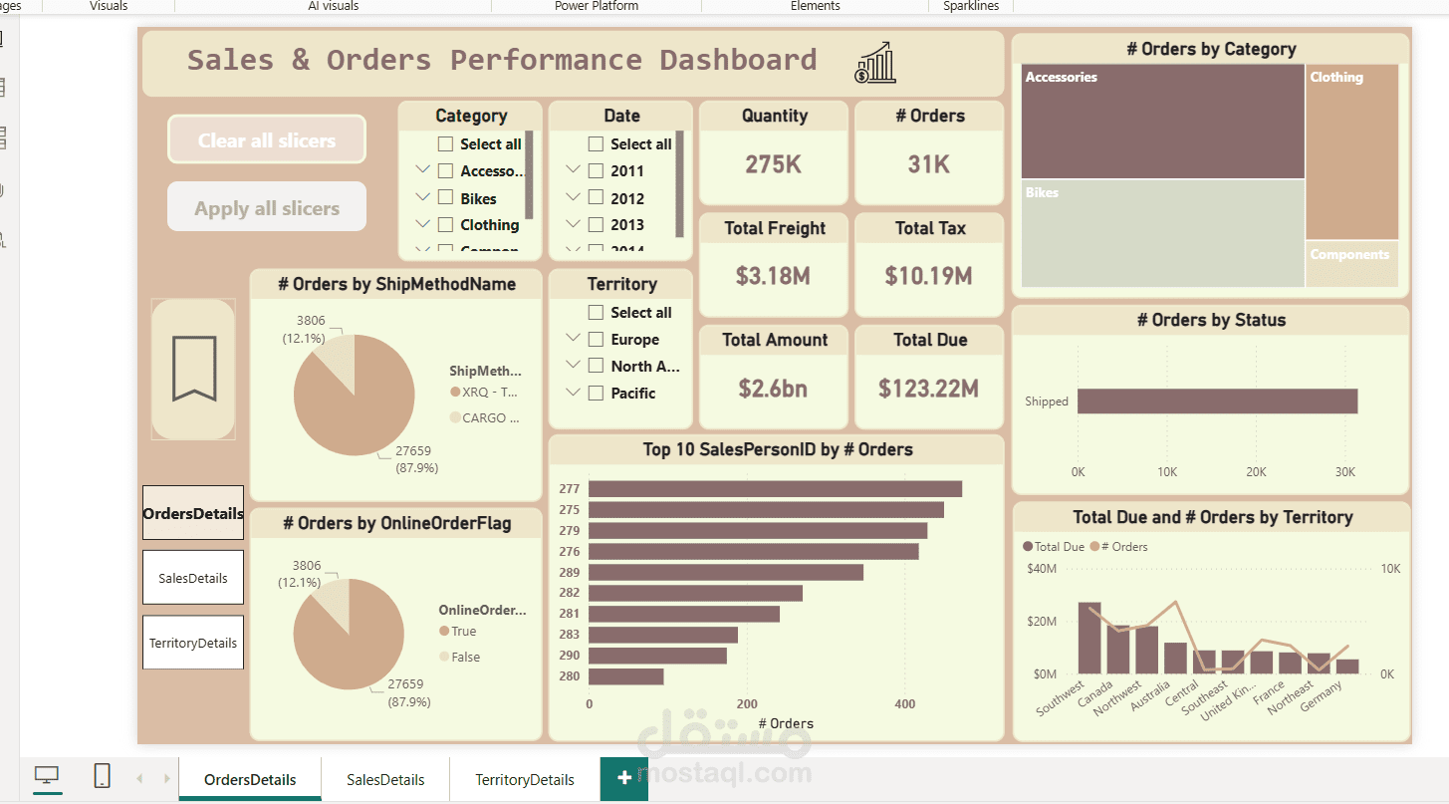Click the Total Amount $2.6bn card
Image resolution: width=1449 pixels, height=804 pixels.
(x=774, y=377)
